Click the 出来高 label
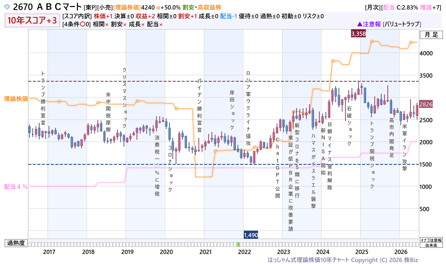The height and width of the screenshot is (264, 446). [x=431, y=245]
